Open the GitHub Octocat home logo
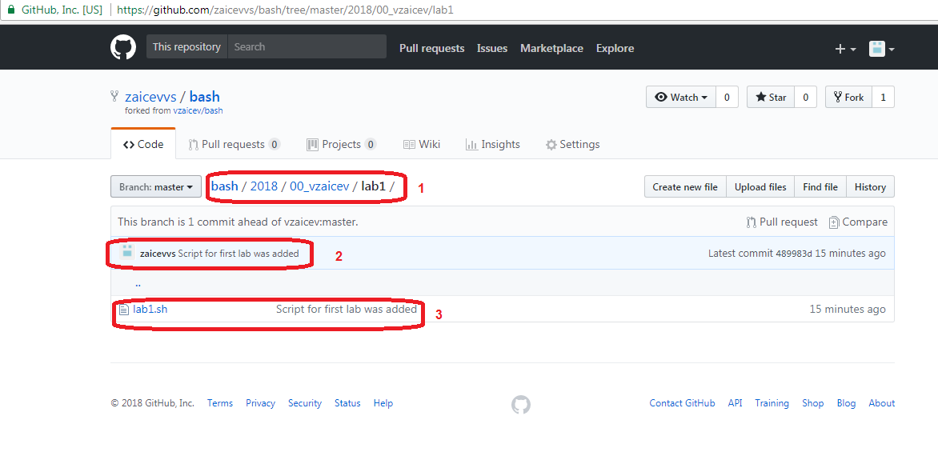Viewport: 938px width, 468px height. coord(123,47)
